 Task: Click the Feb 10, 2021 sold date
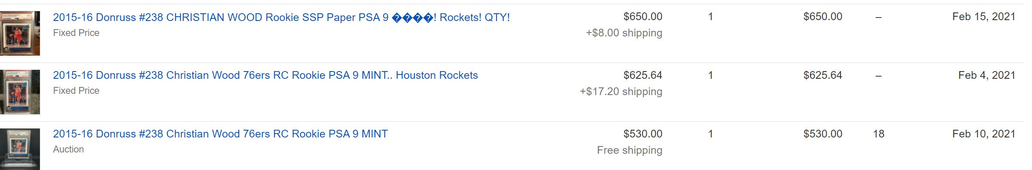983,134
